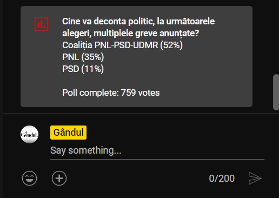
Task: Select the PSD (11%) poll result
Action: pos(83,69)
